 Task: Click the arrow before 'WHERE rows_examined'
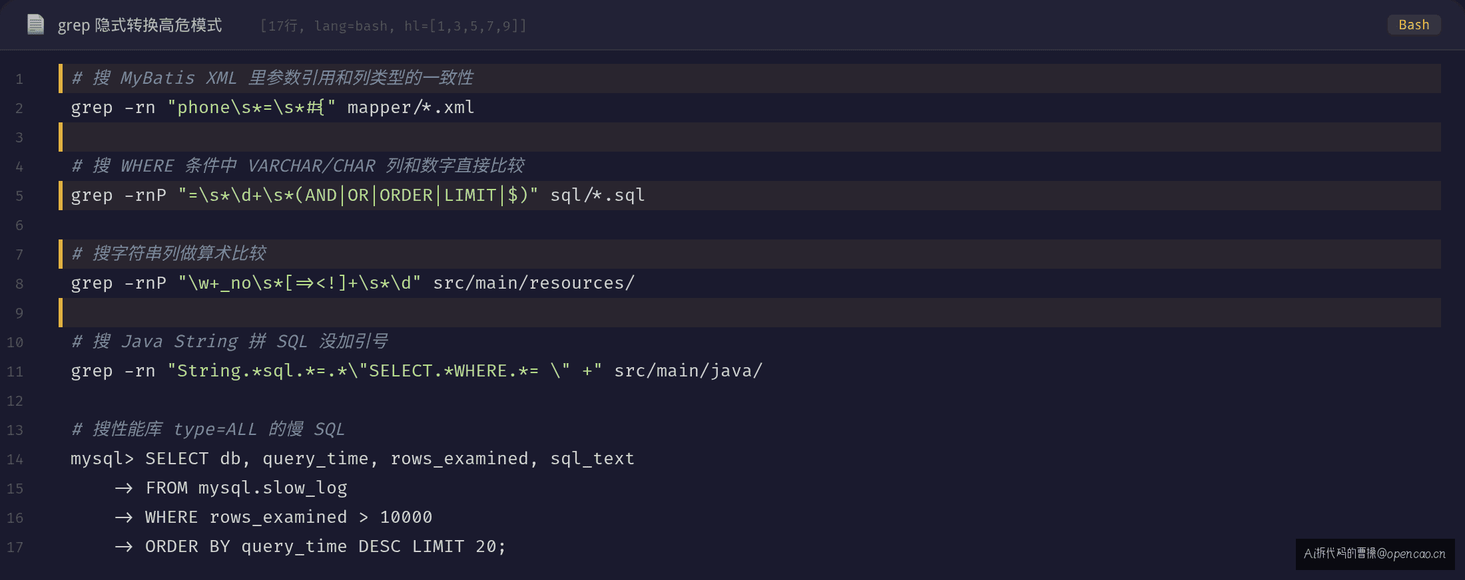click(124, 517)
